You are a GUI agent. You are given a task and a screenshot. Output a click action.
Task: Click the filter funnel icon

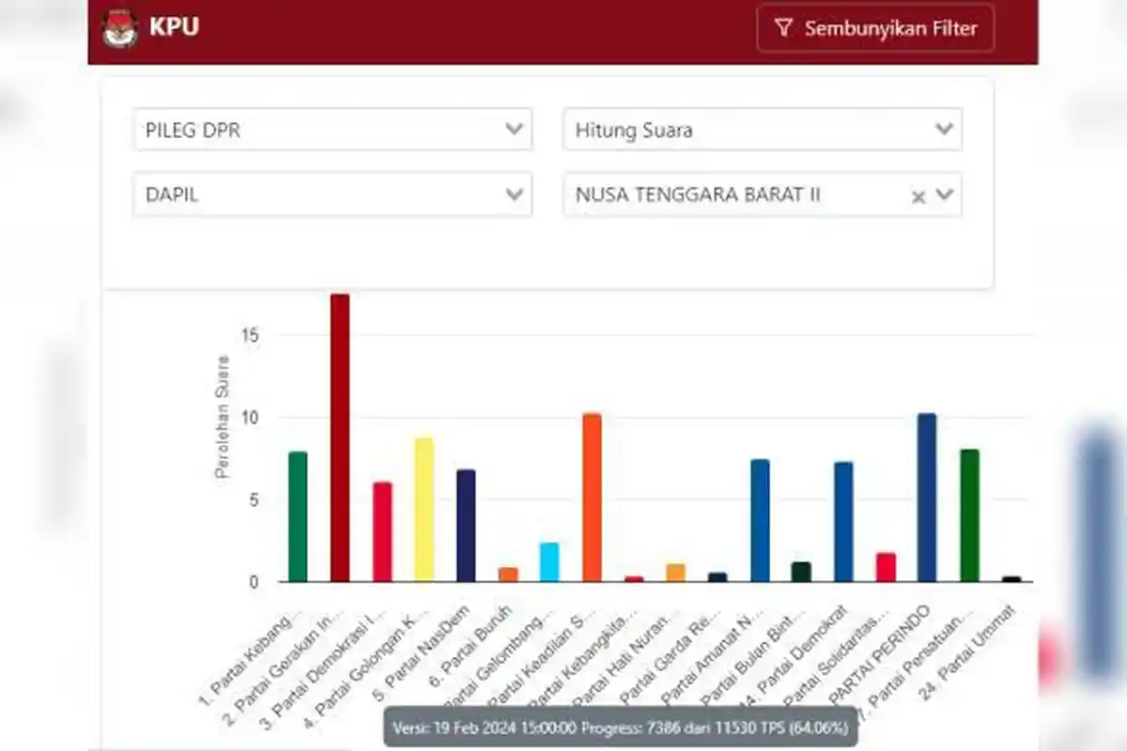click(x=783, y=28)
